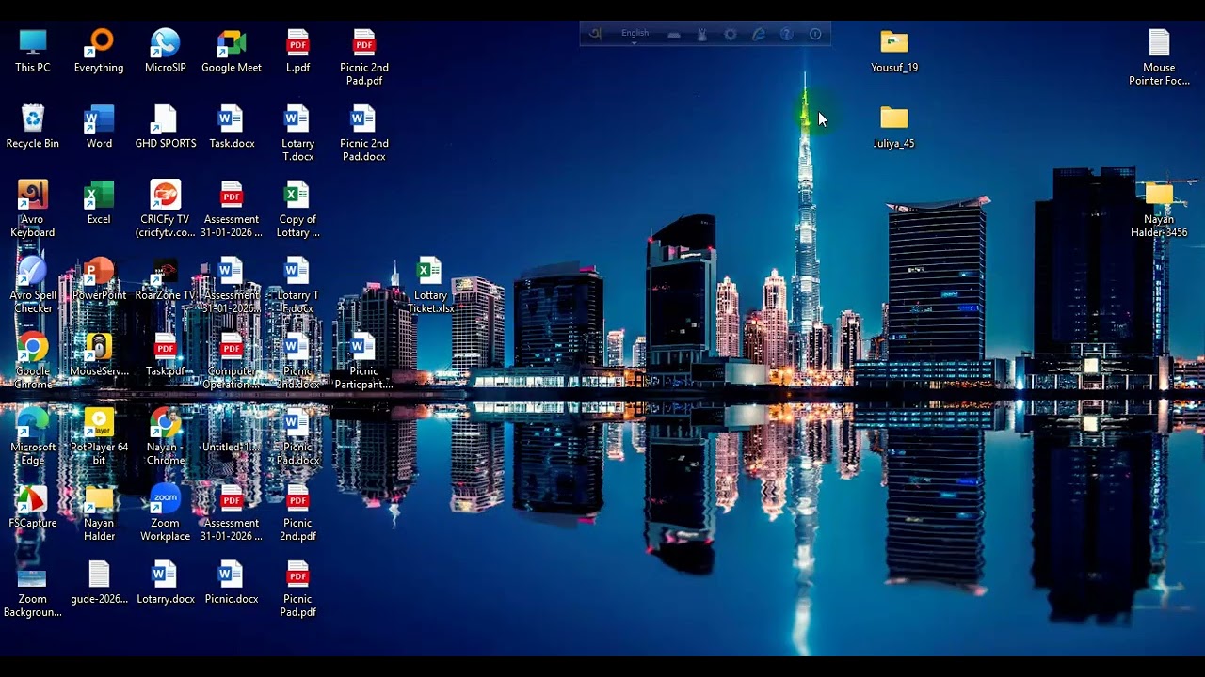This screenshot has height=677, width=1205.
Task: Select the Task.pdf file
Action: [x=165, y=355]
